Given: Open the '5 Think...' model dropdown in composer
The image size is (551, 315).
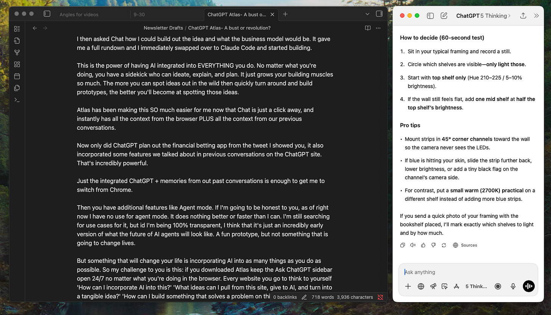Looking at the screenshot, I should [476, 286].
